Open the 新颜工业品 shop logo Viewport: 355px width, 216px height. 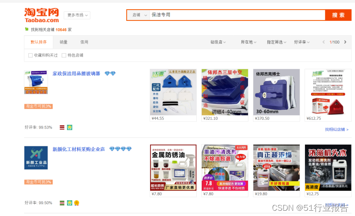pos(36,158)
